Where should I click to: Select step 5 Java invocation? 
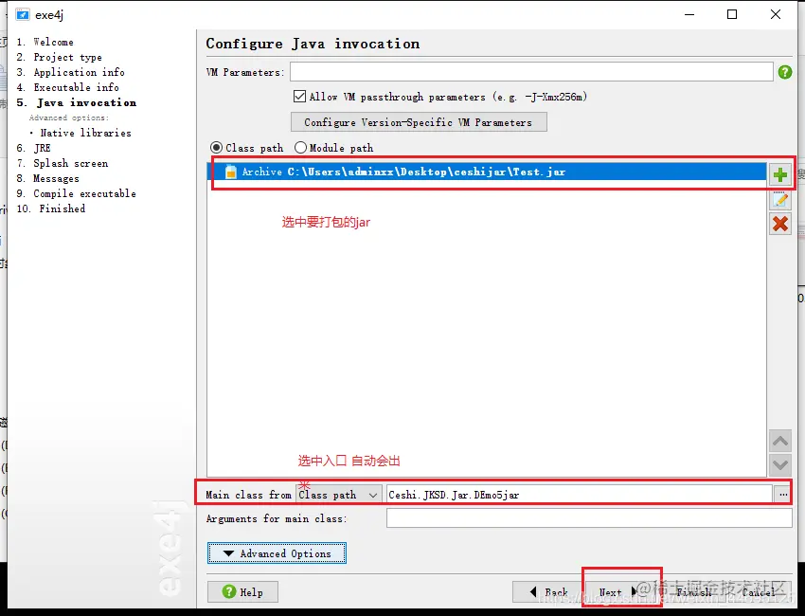76,102
